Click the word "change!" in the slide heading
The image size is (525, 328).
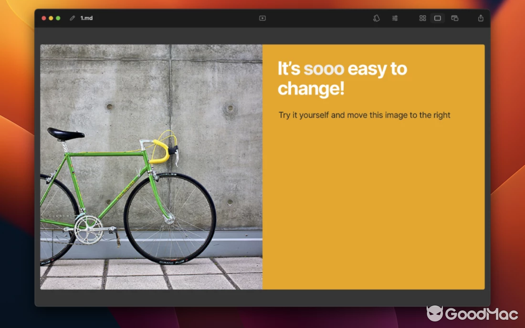tap(311, 89)
